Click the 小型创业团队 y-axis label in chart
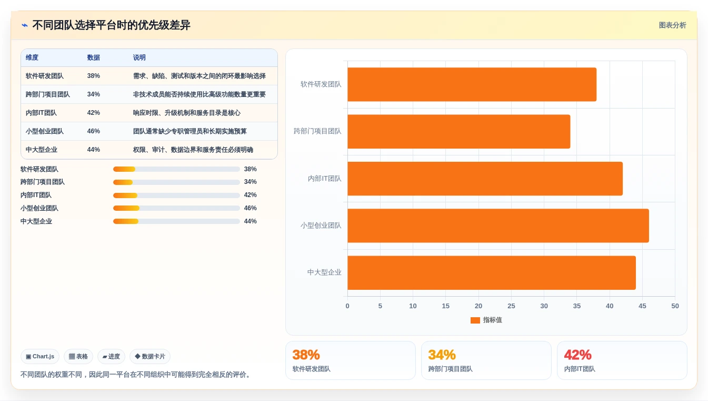Screen dimensions: 708x401 [321, 226]
